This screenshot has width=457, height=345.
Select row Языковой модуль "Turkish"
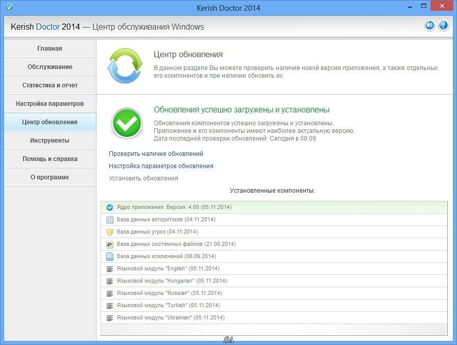pos(274,305)
